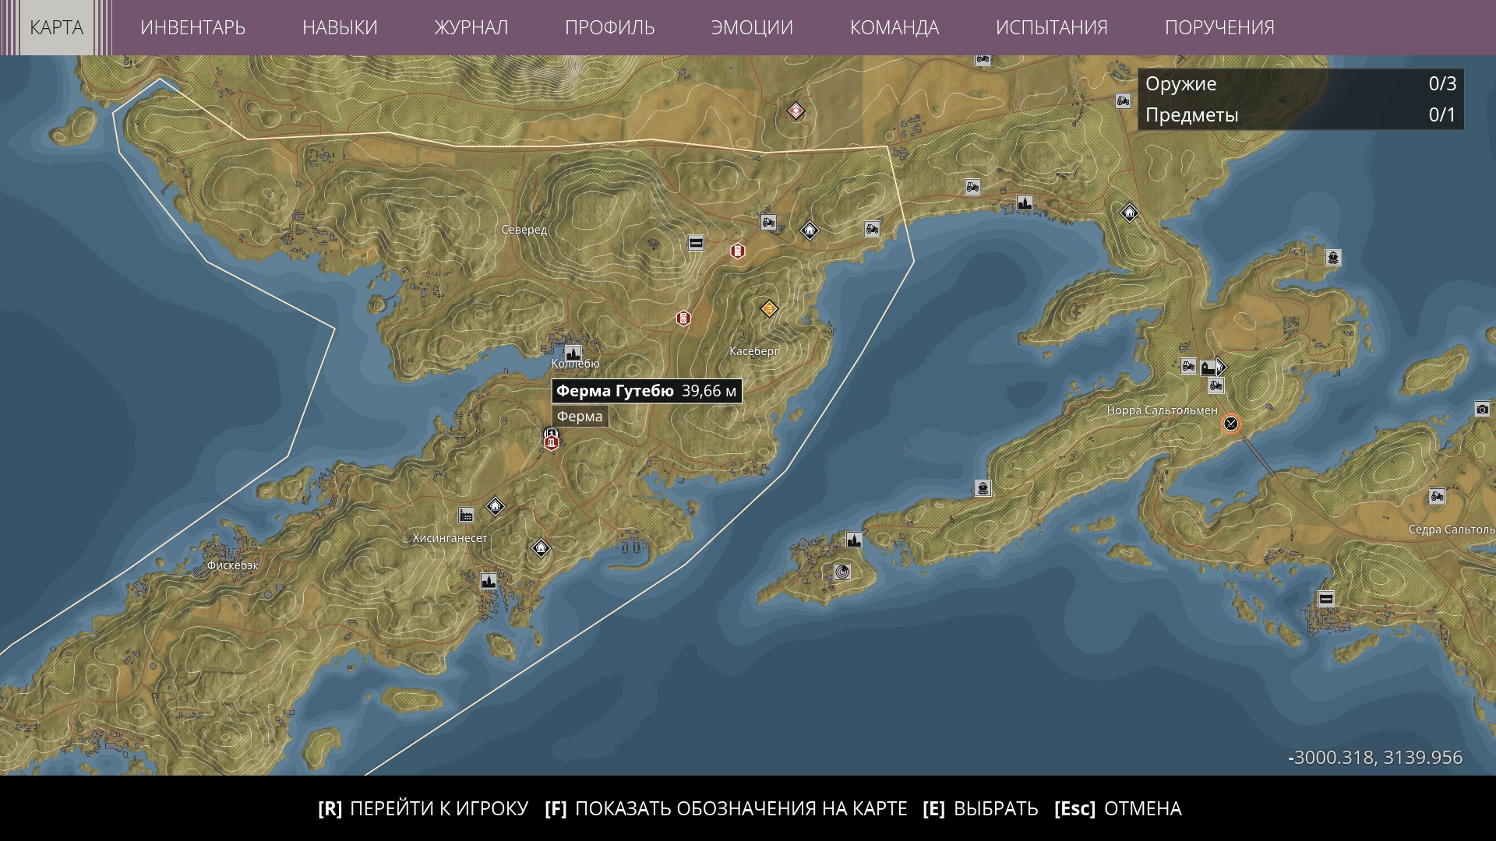Select the orange-ringed crossed swords mission marker
The height and width of the screenshot is (841, 1496).
(1231, 424)
